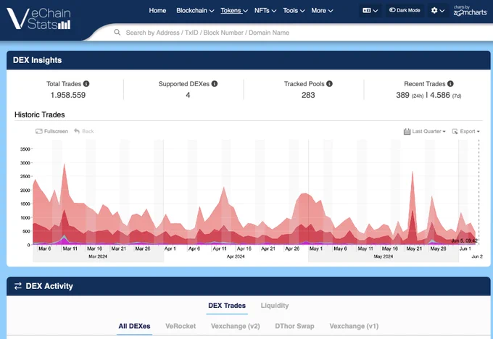Open the language selector dropdown
The width and height of the screenshot is (493, 339).
coord(370,11)
